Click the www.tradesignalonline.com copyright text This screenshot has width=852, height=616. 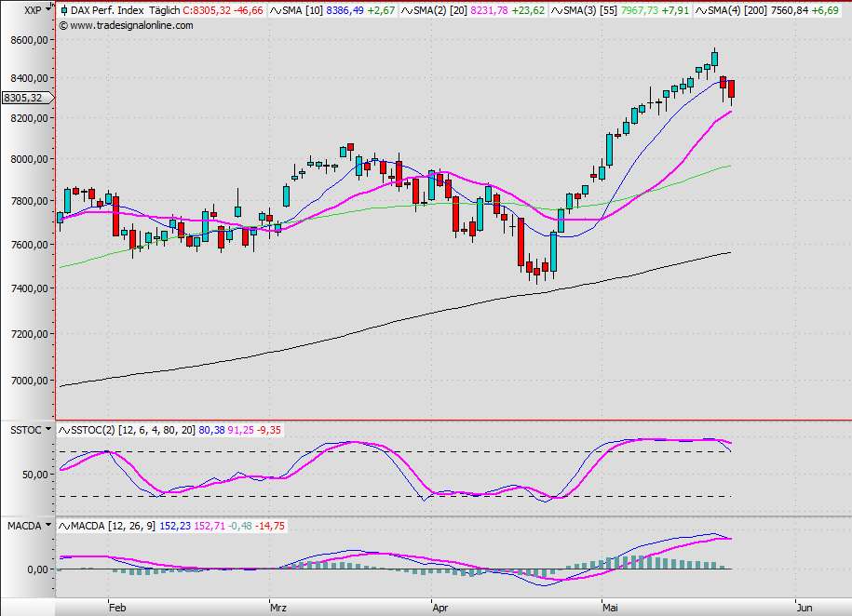(x=126, y=25)
